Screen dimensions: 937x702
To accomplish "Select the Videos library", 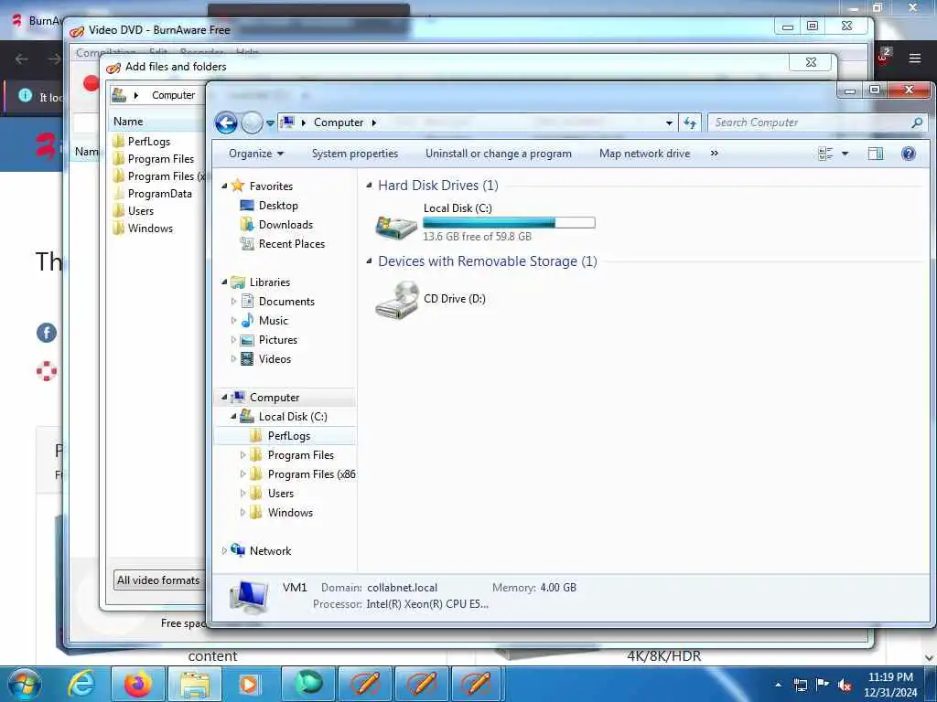I will (275, 358).
